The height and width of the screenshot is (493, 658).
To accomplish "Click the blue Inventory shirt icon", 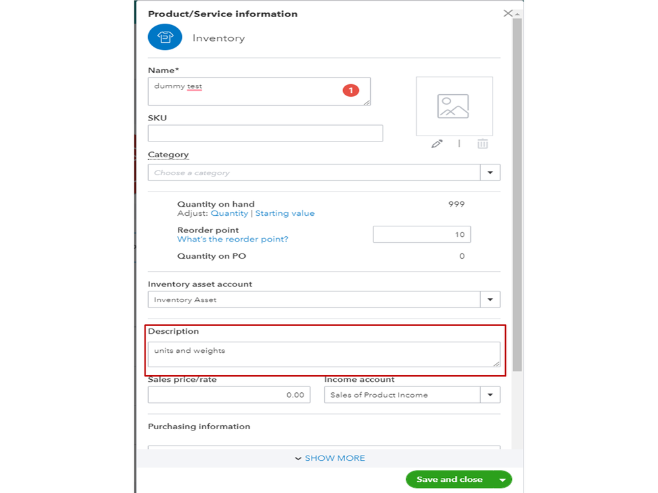I will (165, 38).
